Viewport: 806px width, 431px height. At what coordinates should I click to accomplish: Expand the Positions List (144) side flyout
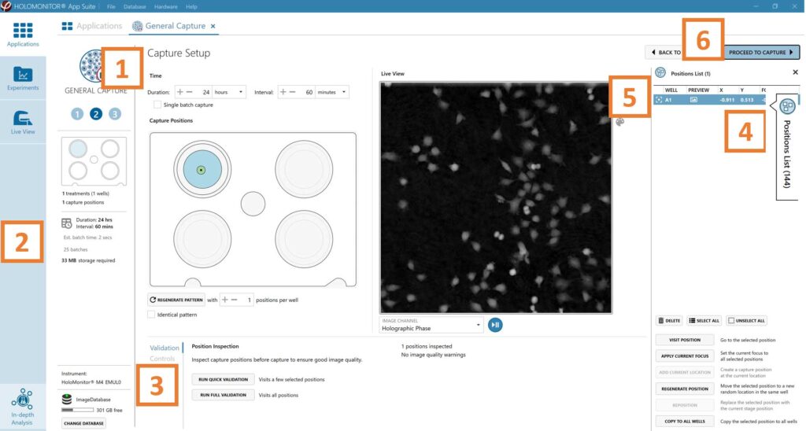787,147
